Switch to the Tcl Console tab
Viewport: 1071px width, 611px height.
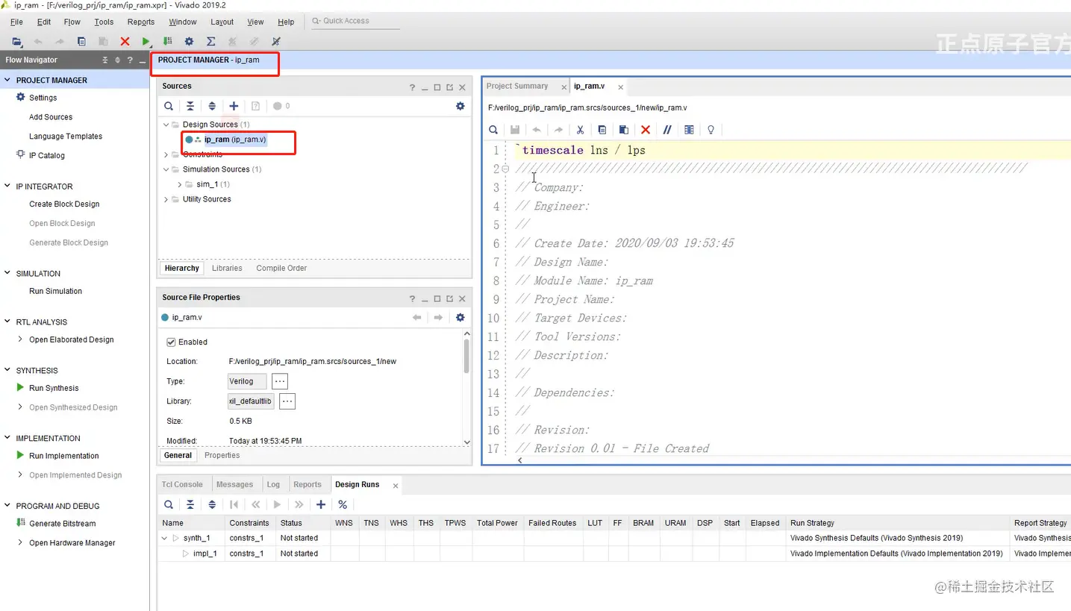tap(182, 485)
